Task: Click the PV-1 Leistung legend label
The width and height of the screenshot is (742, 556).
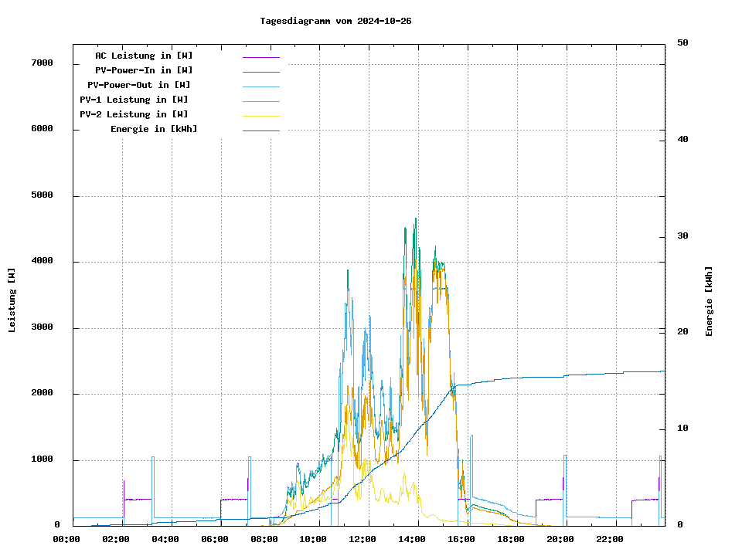Action: pos(134,100)
